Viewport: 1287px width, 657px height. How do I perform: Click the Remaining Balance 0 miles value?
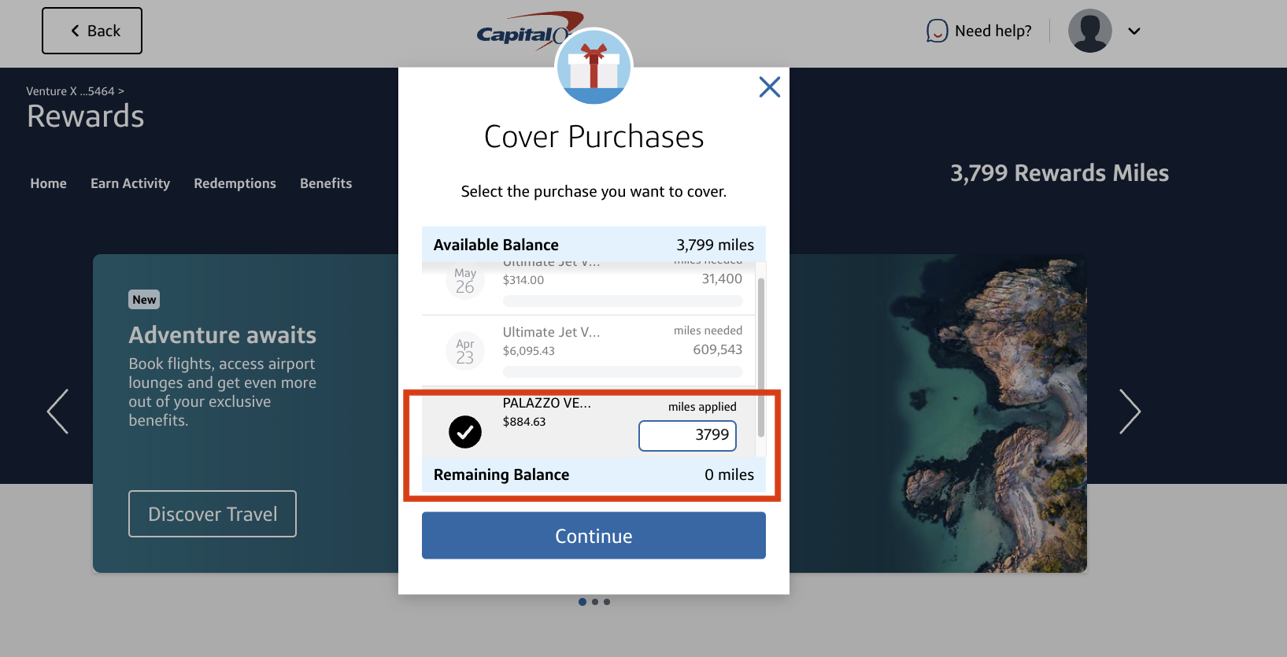click(x=729, y=474)
